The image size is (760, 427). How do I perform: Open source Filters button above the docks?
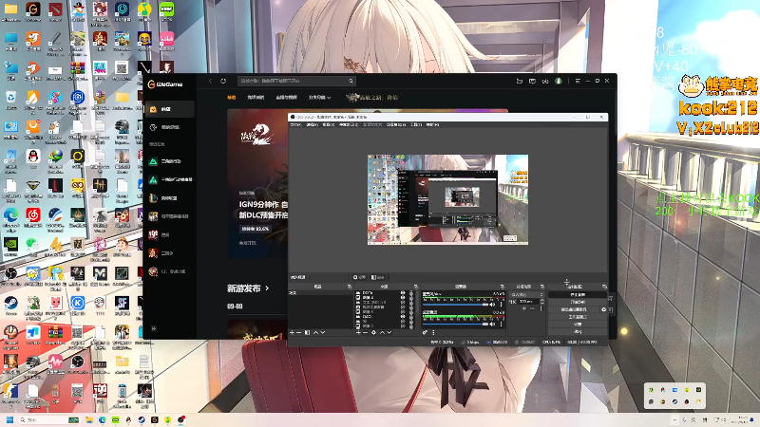pos(378,277)
